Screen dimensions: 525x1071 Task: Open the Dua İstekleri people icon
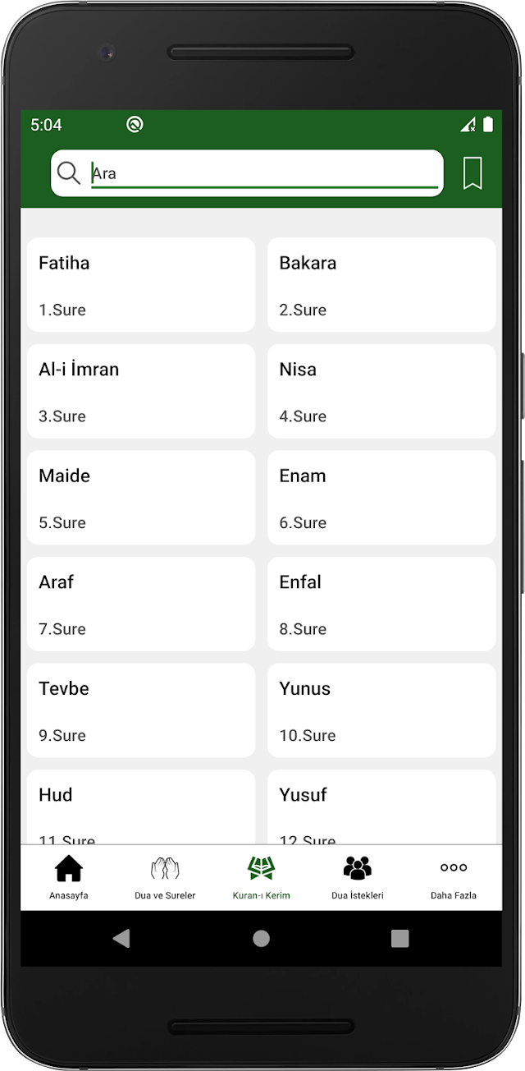(358, 867)
